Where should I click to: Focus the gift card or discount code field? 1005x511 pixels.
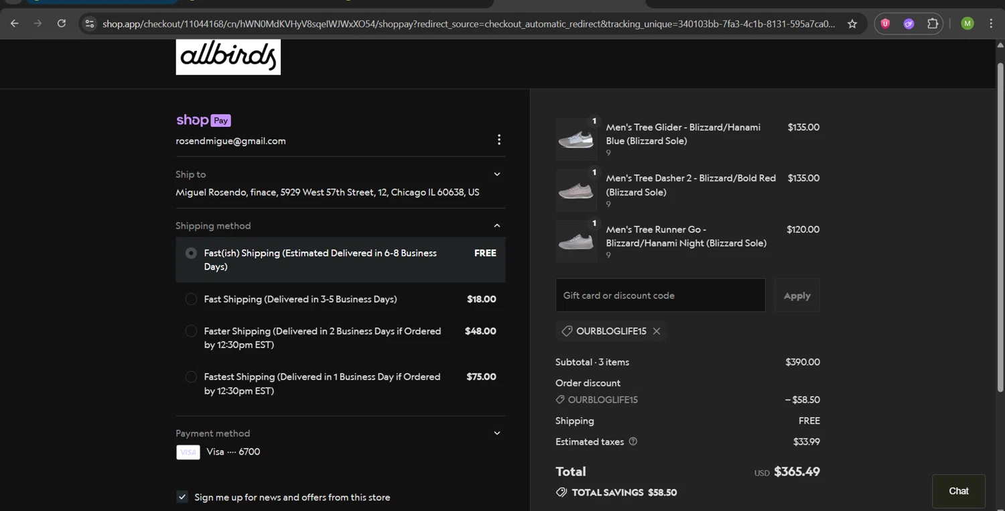[x=661, y=295]
